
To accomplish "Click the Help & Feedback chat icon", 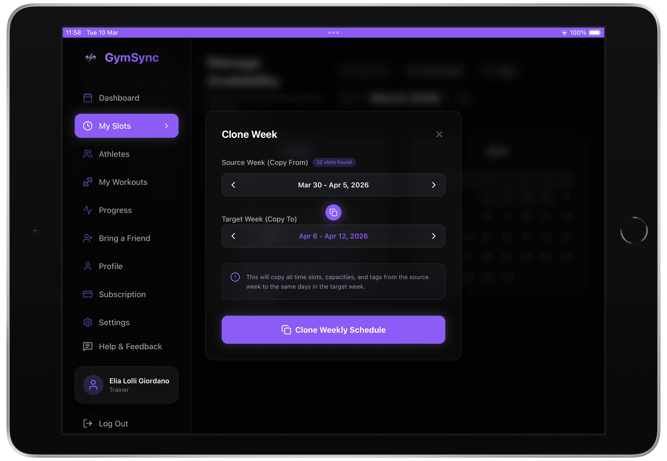I will [88, 346].
